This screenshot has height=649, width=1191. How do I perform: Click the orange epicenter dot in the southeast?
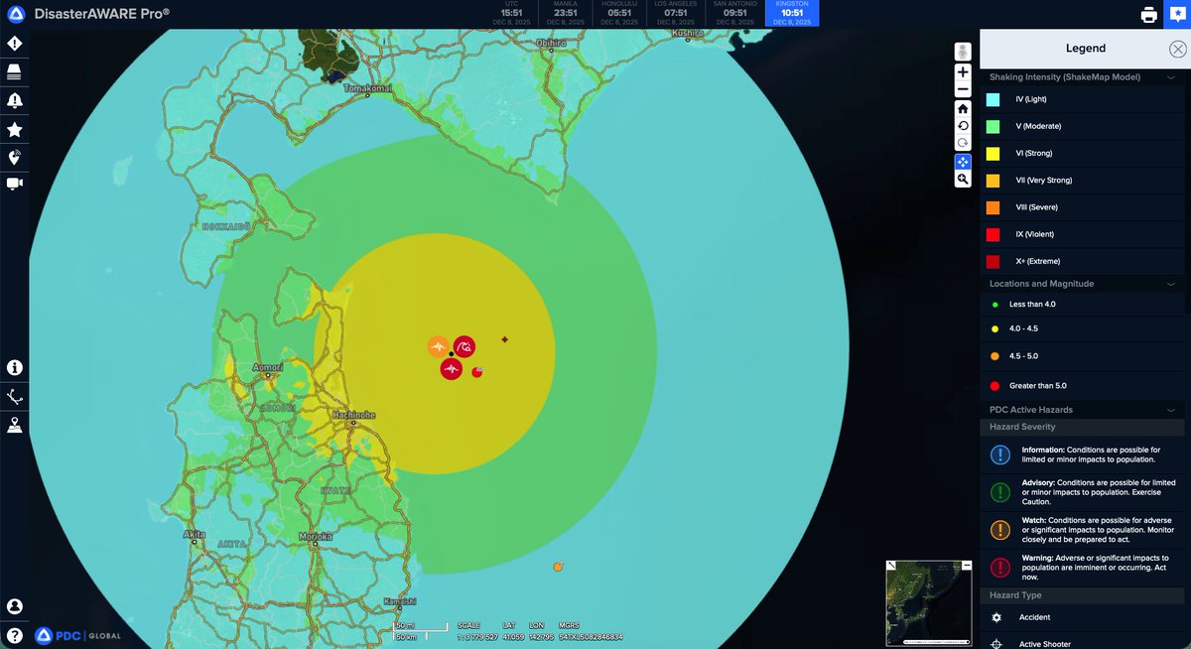coord(558,567)
